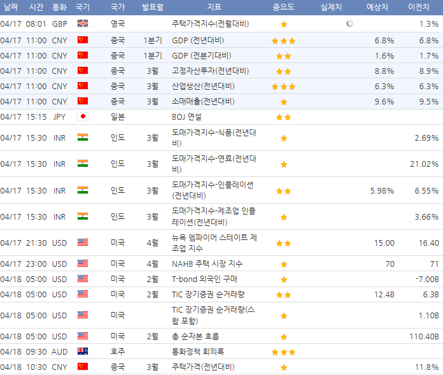Click the China flag in the GDP (전년대비) row
Image resolution: width=443 pixels, height=375 pixels.
pos(83,40)
